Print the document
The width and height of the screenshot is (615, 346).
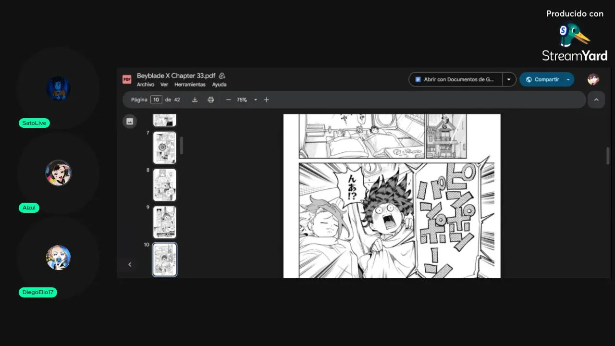[210, 99]
